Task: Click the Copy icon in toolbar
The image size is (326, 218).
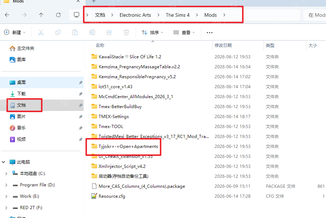Action: click(x=58, y=32)
